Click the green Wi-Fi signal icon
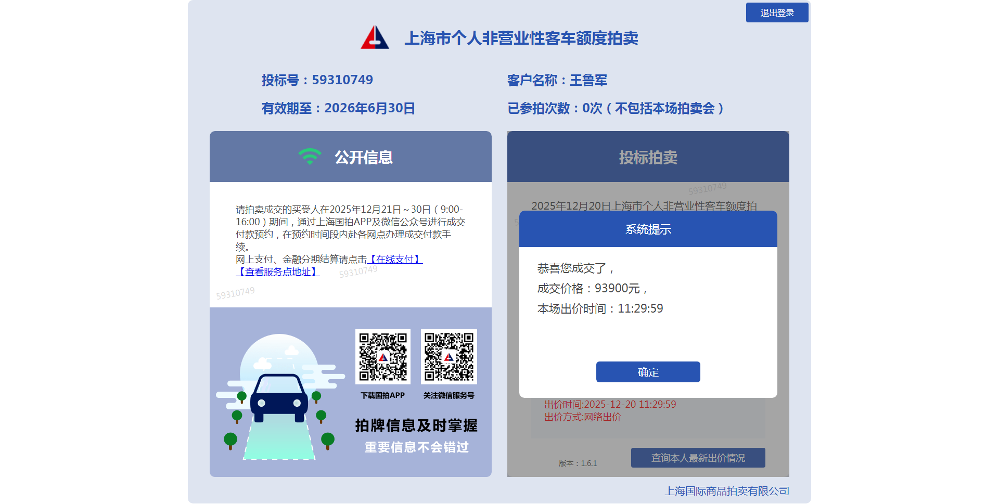This screenshot has width=999, height=504. 310,157
